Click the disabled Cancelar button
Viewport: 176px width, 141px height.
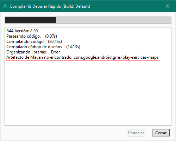(136, 133)
